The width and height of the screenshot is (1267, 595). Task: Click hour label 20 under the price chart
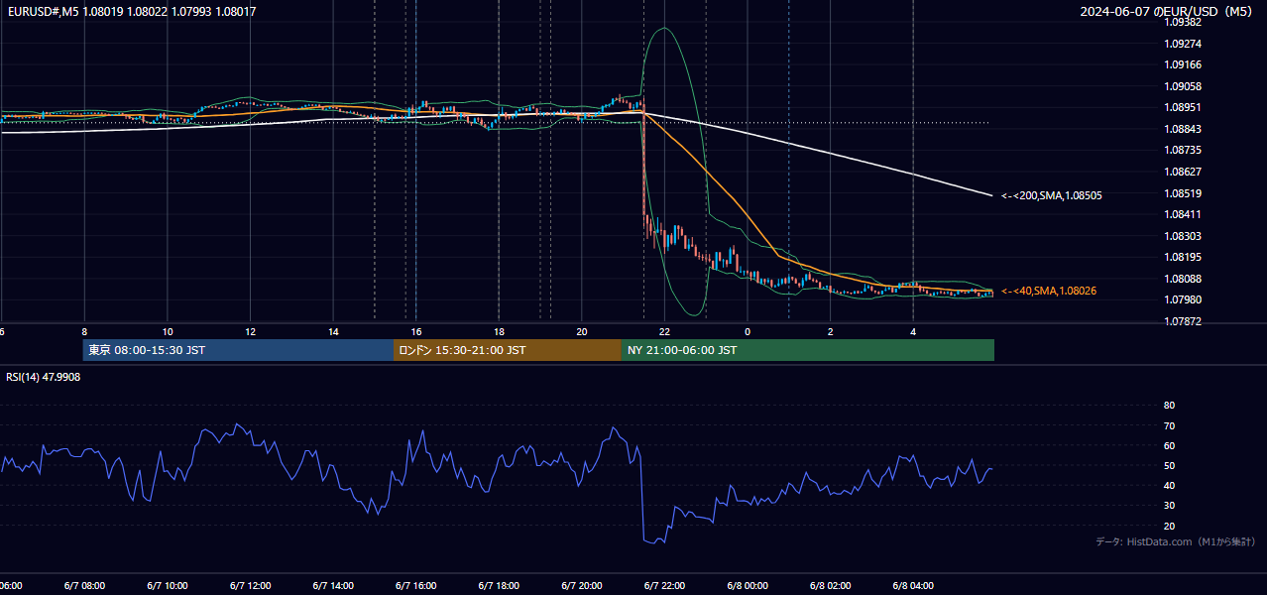tap(582, 331)
